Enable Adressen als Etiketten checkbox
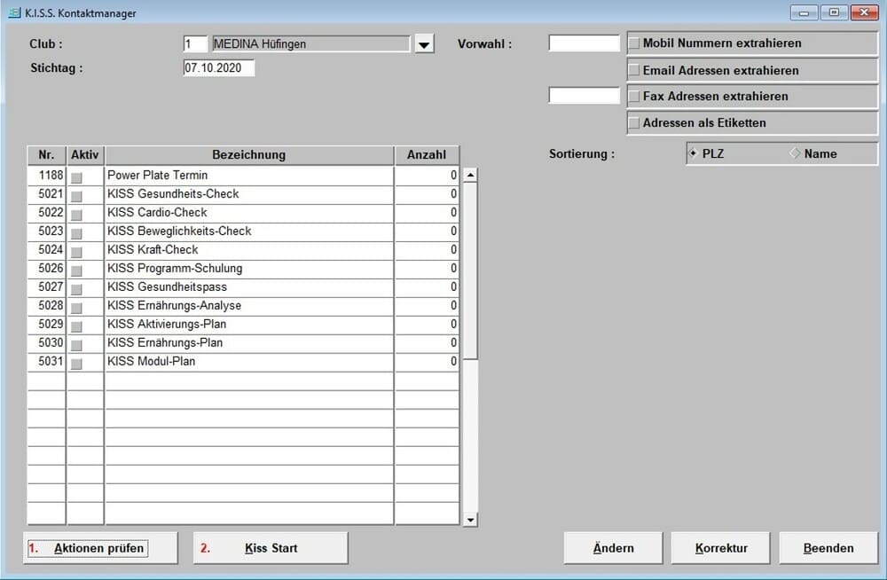The width and height of the screenshot is (887, 580). point(634,123)
